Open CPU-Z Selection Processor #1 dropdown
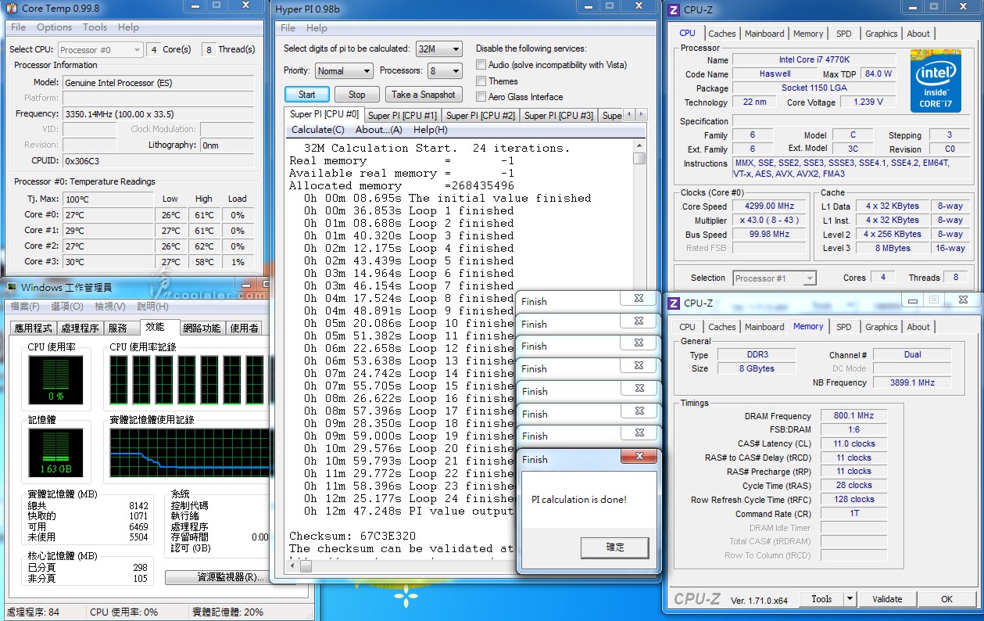 [x=774, y=278]
